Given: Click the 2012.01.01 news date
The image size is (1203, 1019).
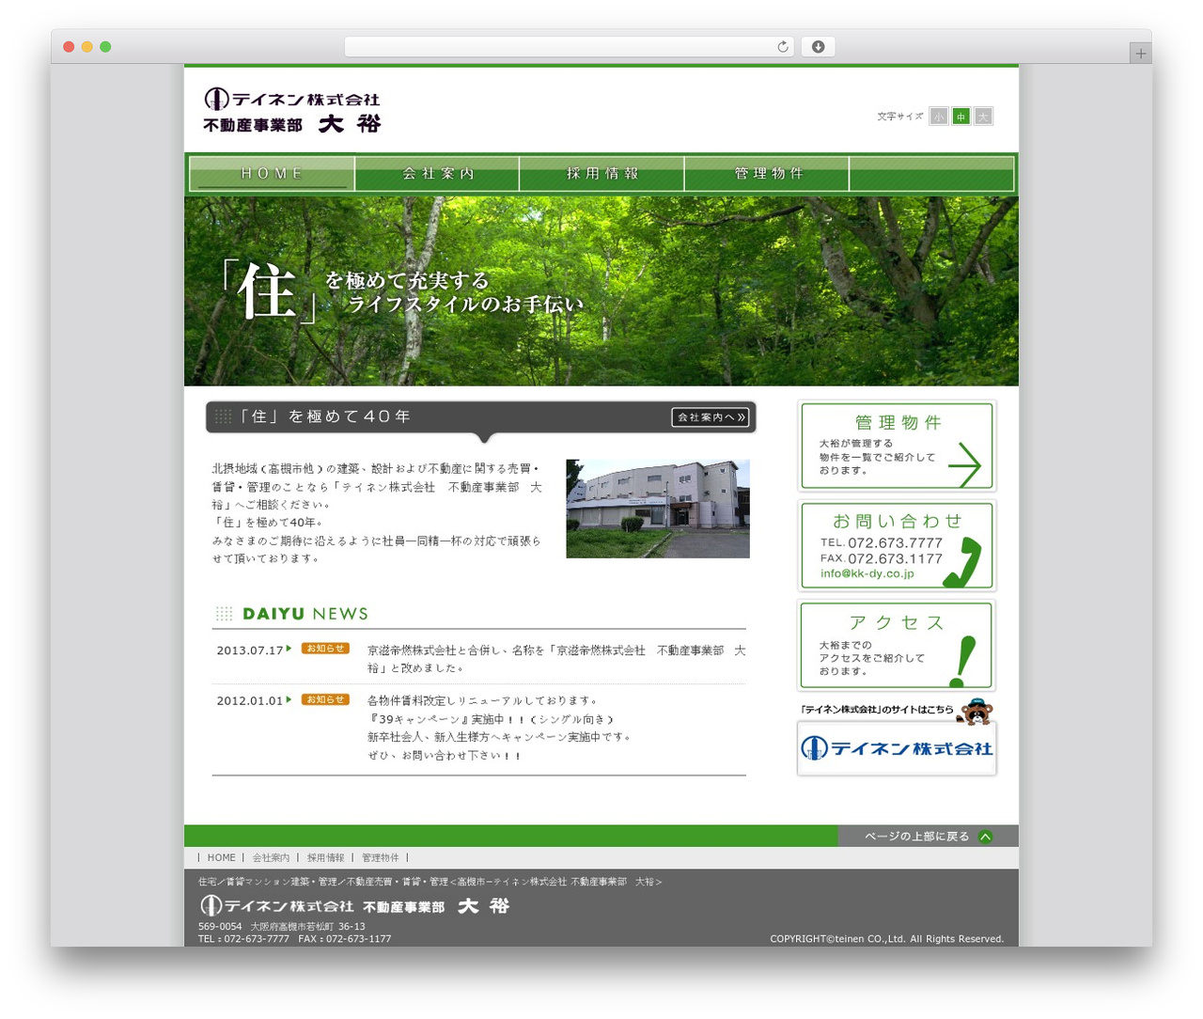Looking at the screenshot, I should coord(250,701).
